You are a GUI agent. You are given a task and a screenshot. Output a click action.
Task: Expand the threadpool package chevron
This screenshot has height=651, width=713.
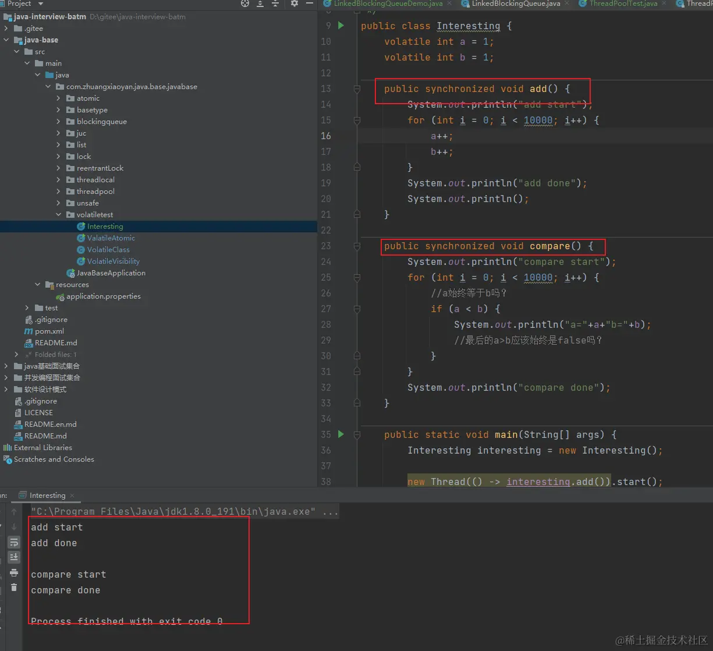point(59,192)
